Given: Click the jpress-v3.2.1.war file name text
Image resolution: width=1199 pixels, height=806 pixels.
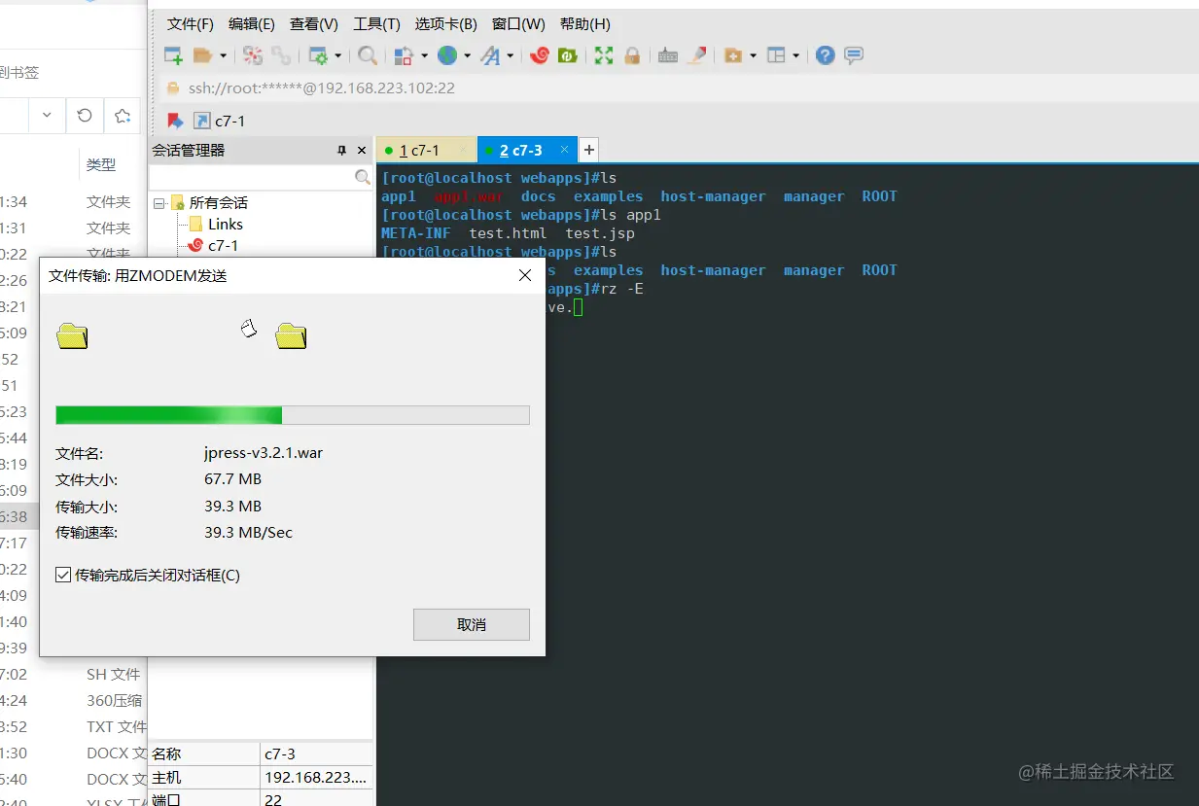Looking at the screenshot, I should [264, 453].
